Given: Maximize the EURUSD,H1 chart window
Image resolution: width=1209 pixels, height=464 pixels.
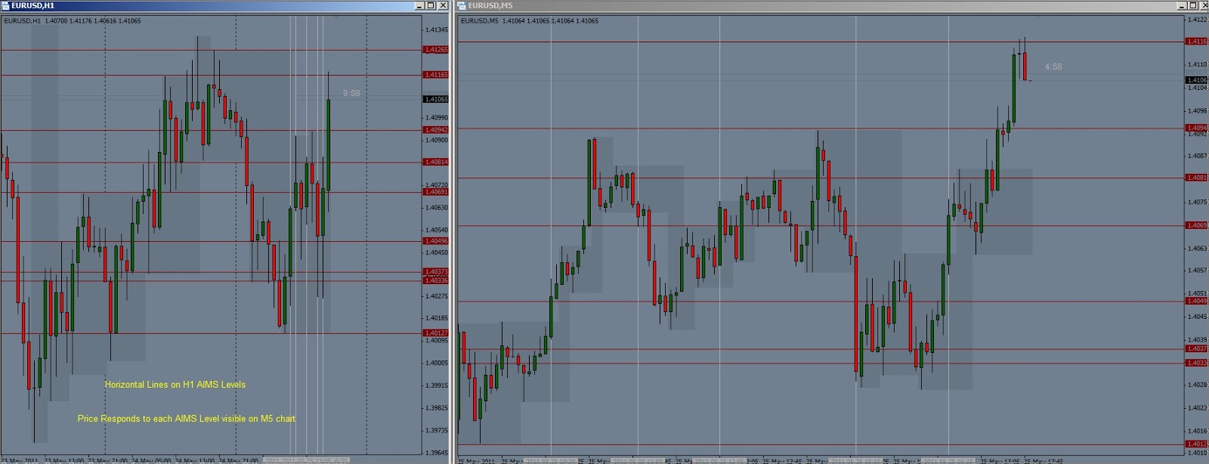Looking at the screenshot, I should (x=431, y=5).
